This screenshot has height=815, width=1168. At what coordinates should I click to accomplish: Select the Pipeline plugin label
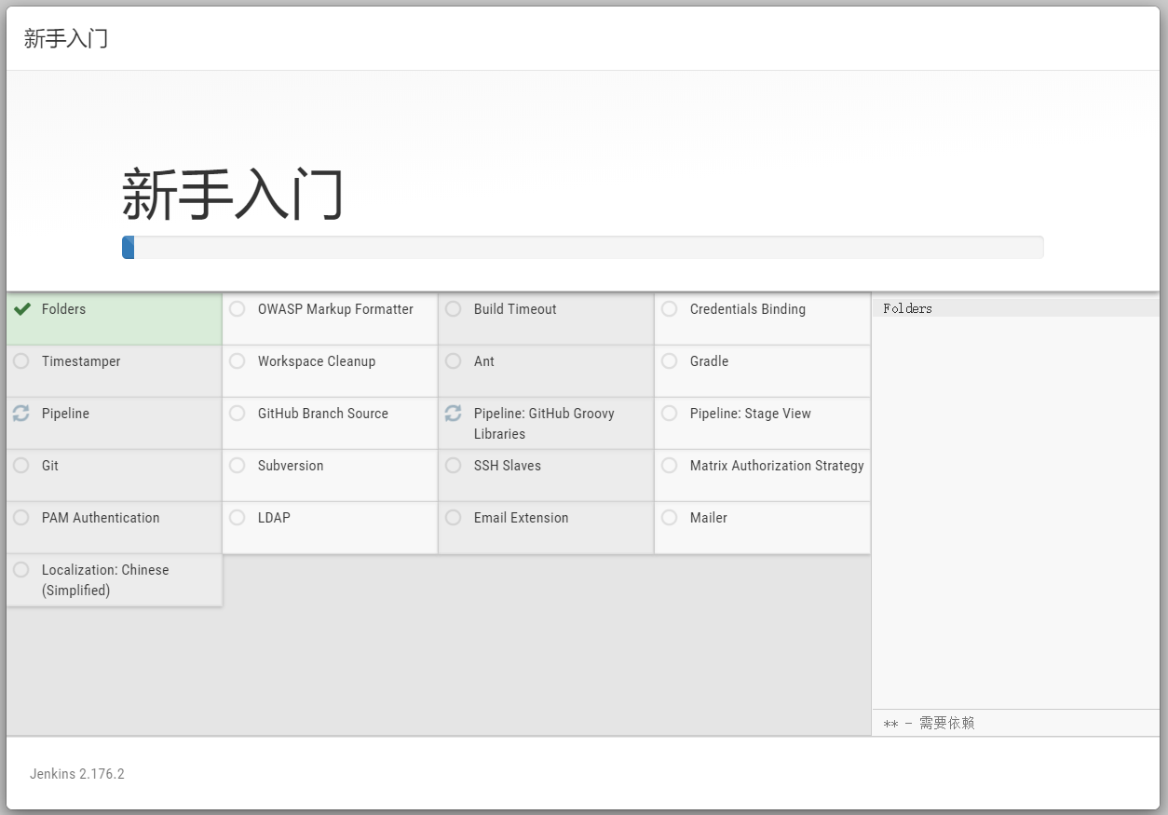click(x=65, y=414)
